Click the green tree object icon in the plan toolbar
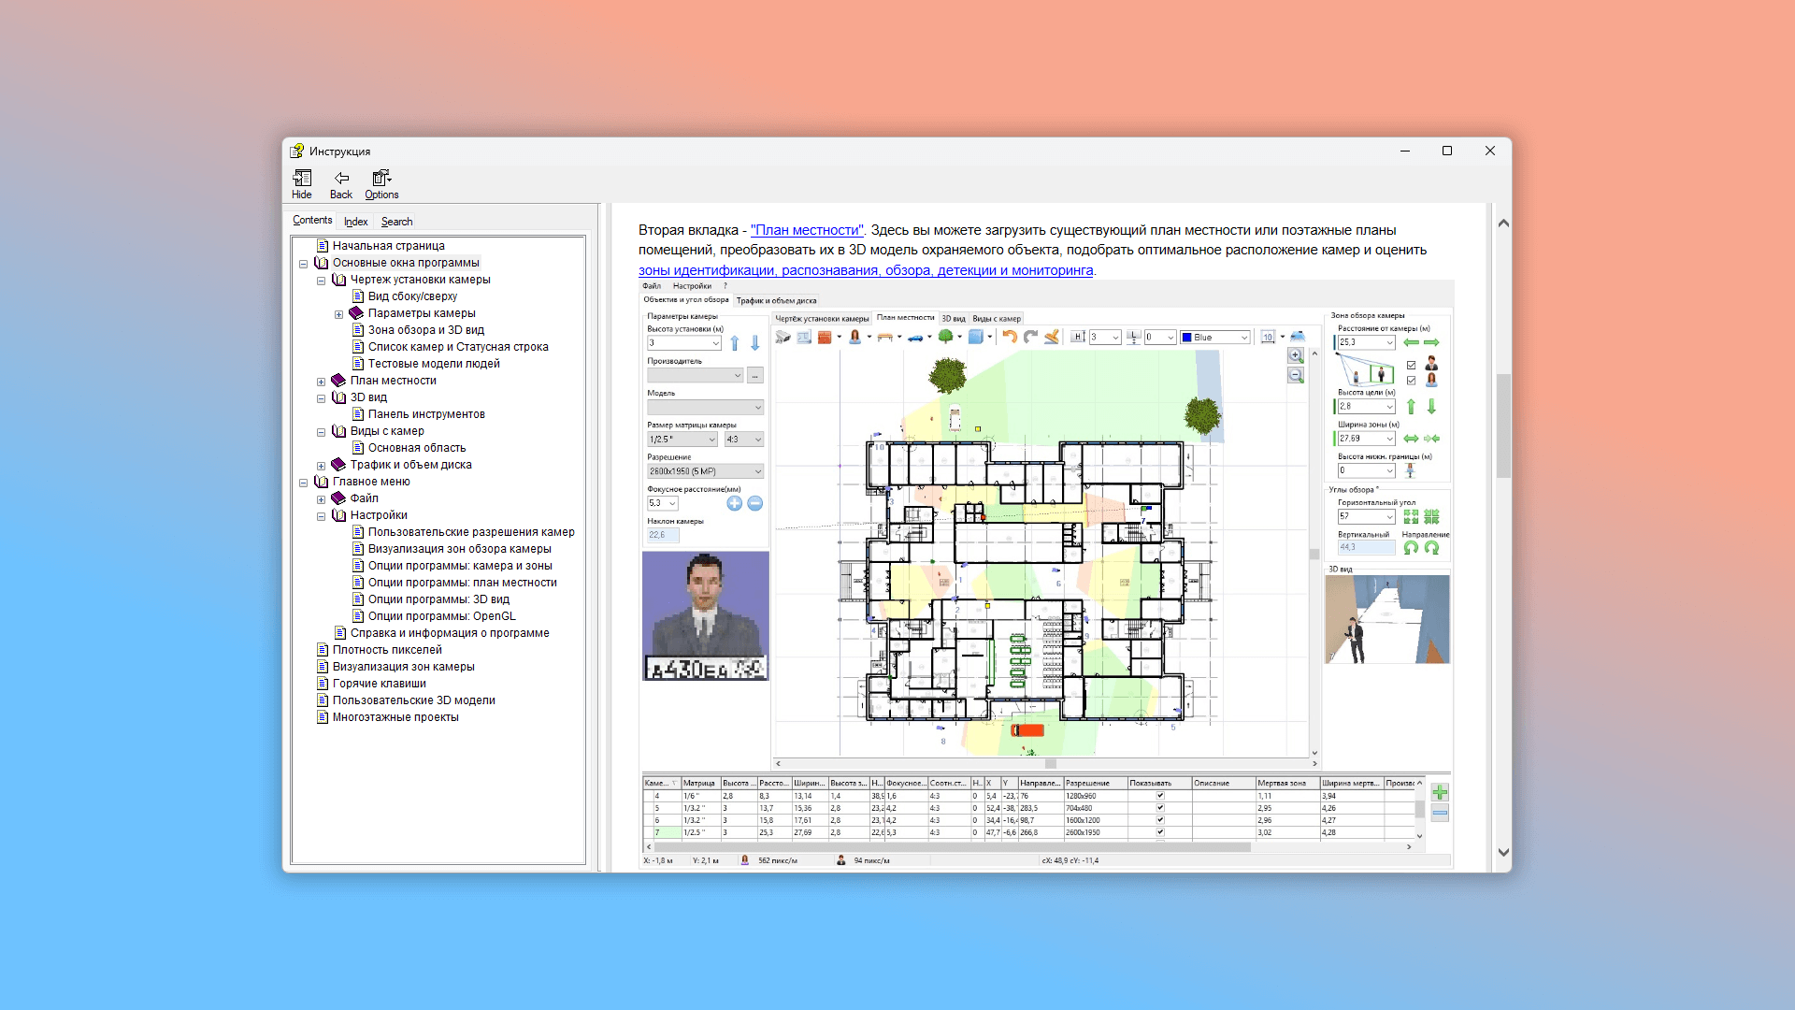 946,337
